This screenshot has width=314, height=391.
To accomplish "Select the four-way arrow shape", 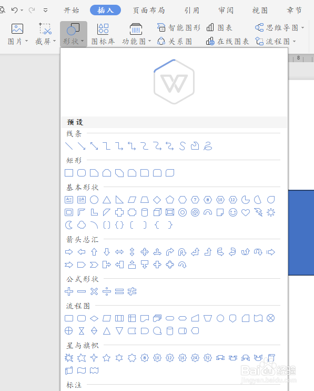I will (145, 252).
